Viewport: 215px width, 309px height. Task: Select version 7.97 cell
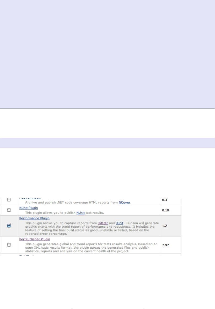[x=171, y=245]
